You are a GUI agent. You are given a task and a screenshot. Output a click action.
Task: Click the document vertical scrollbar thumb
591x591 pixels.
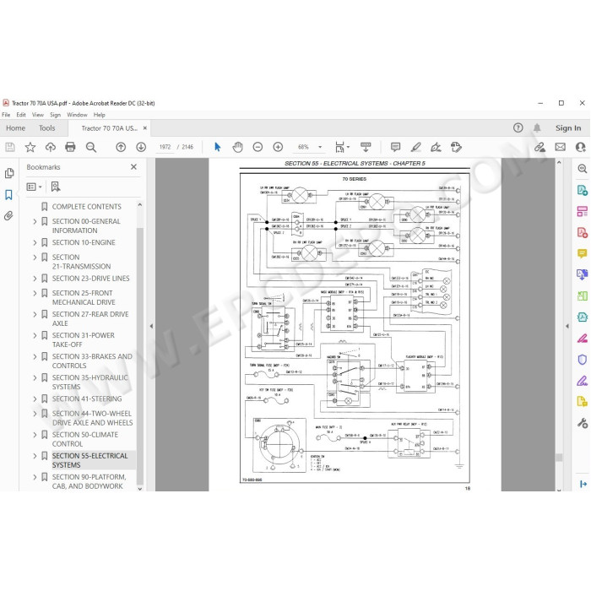point(559,458)
